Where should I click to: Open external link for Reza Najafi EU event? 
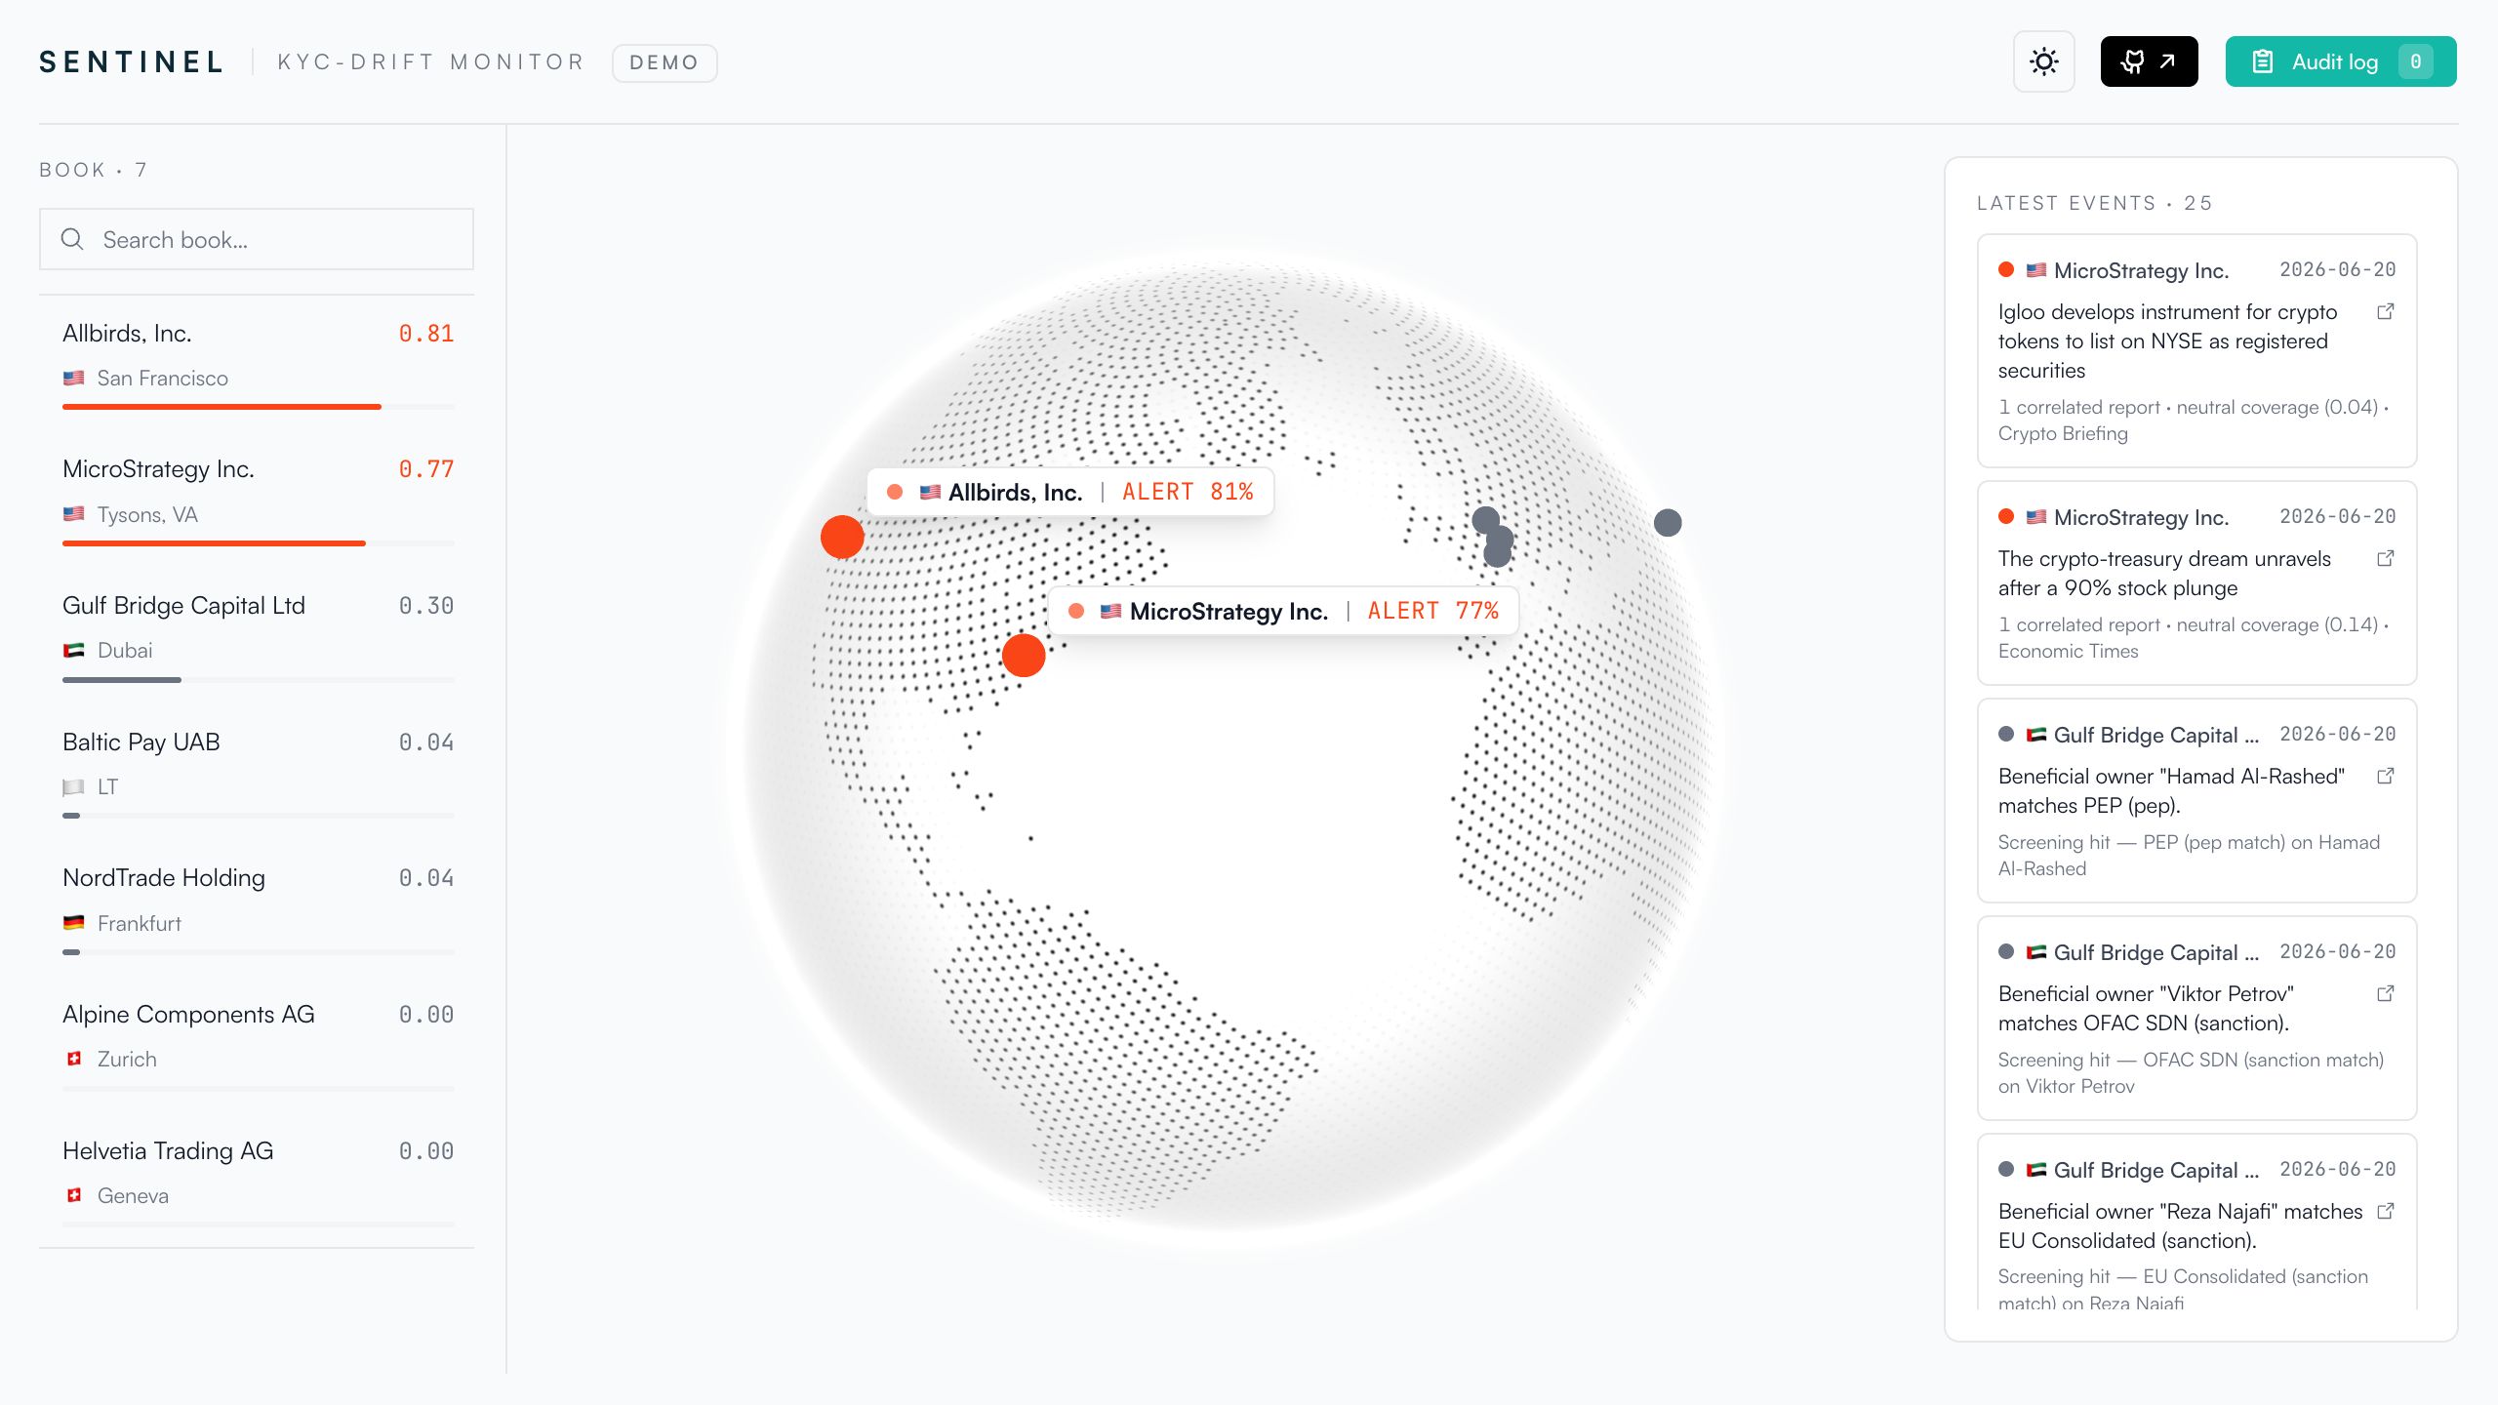click(2385, 1212)
